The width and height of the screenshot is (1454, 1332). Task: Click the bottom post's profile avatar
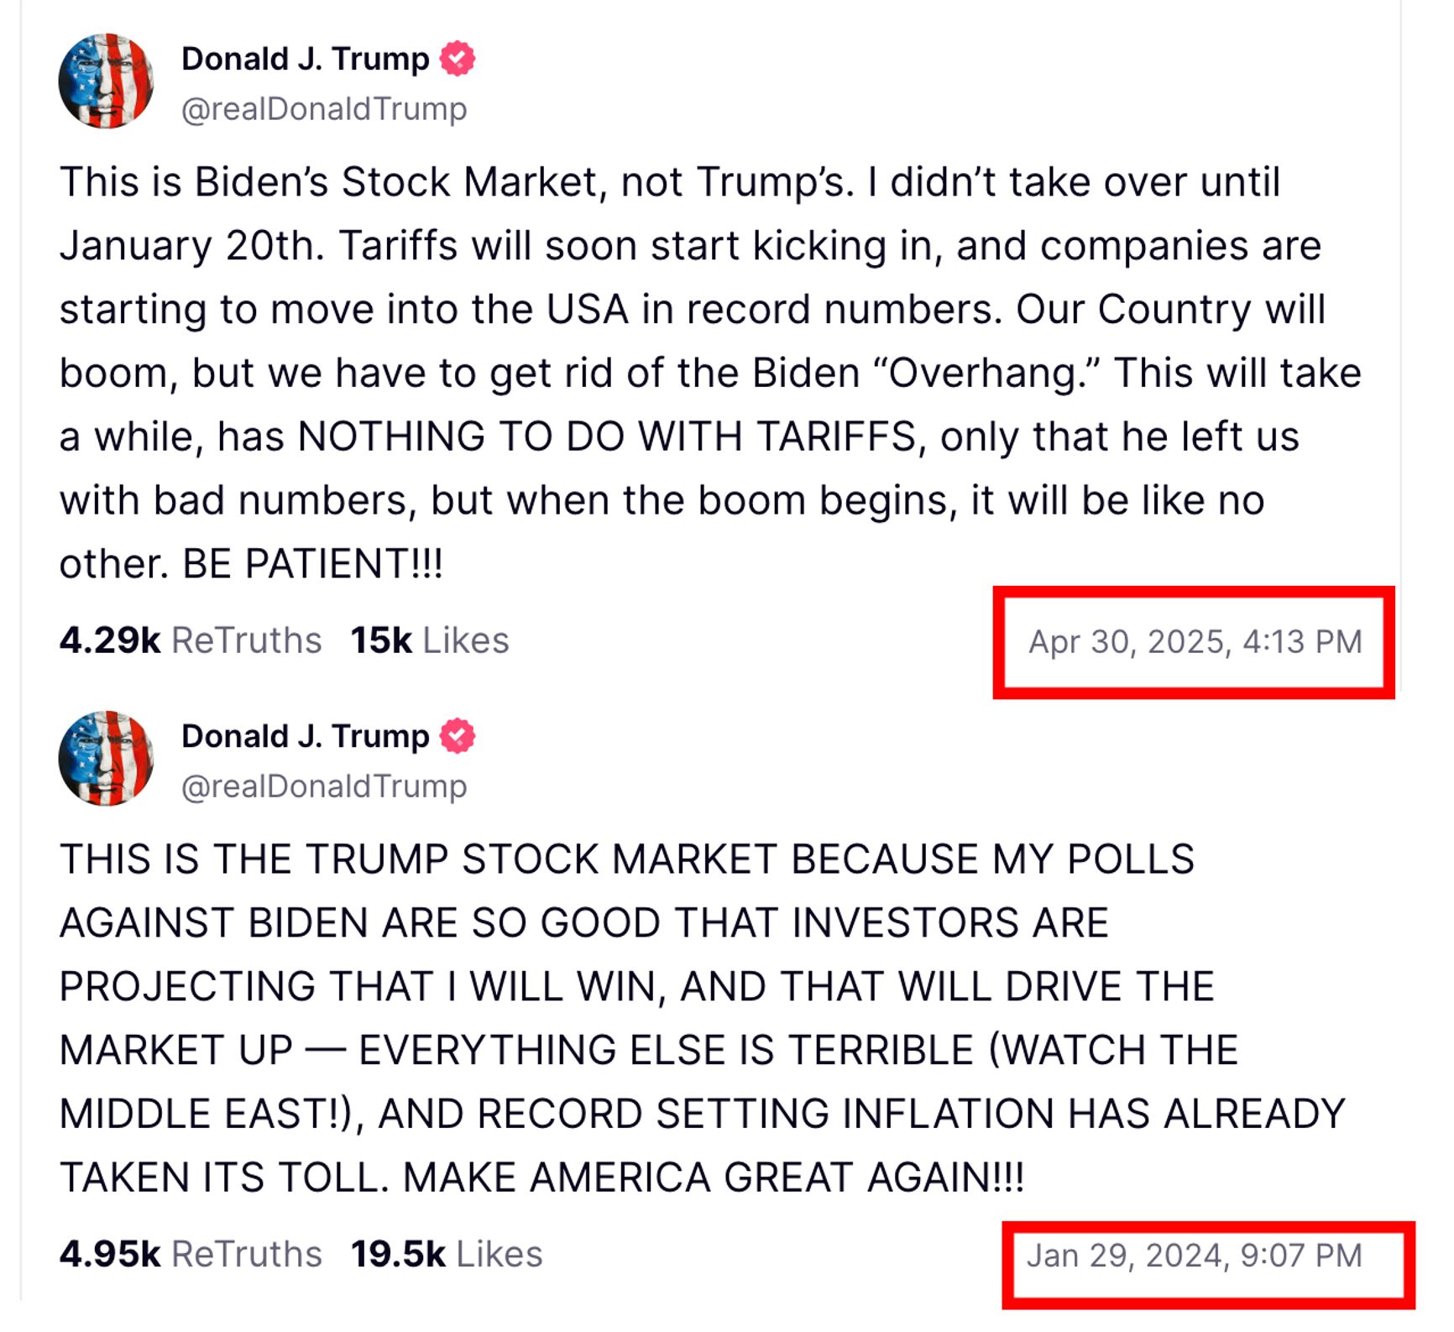[x=106, y=759]
